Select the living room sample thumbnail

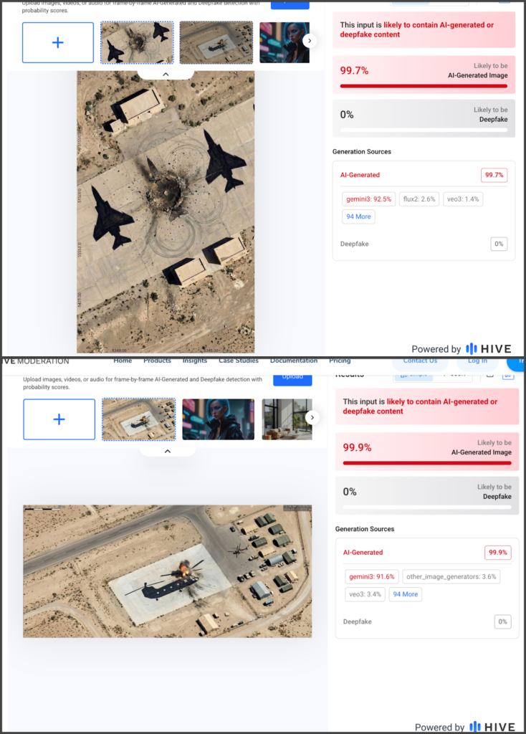click(x=285, y=419)
